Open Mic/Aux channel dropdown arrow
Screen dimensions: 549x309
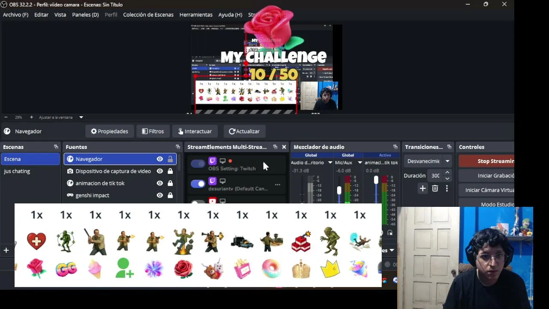coord(360,163)
